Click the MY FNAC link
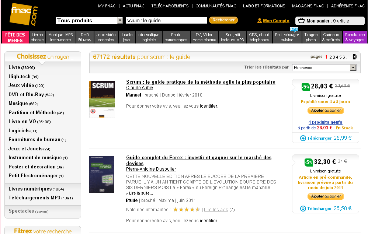368x234 pixels. 107,6
